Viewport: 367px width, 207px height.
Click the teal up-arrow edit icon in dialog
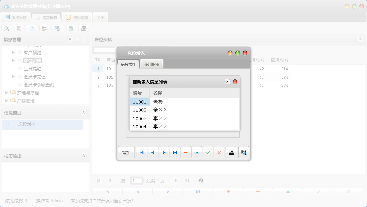coord(197,153)
